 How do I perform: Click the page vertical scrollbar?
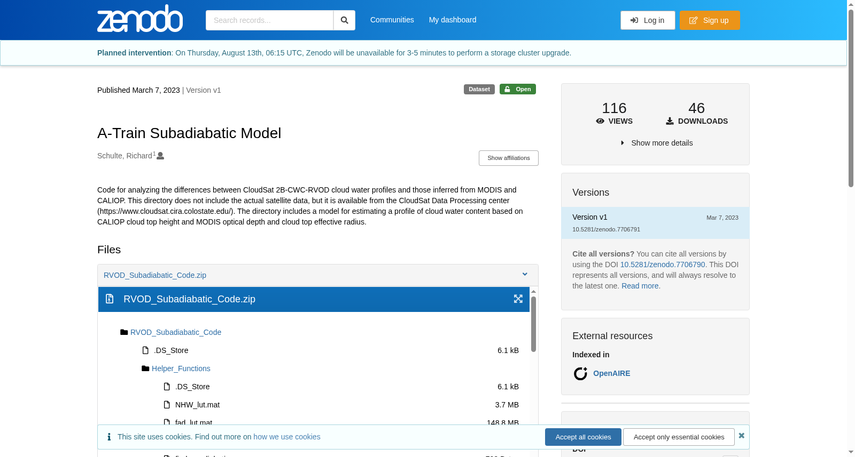click(851, 99)
